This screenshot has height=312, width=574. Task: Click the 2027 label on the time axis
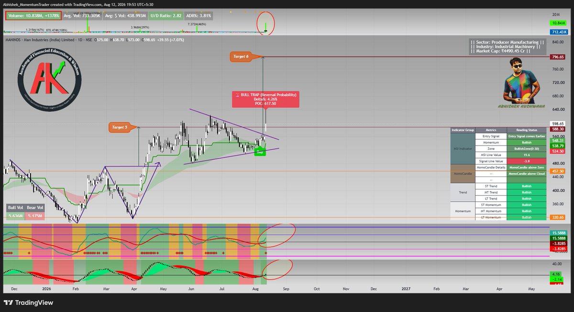pyautogui.click(x=406, y=289)
